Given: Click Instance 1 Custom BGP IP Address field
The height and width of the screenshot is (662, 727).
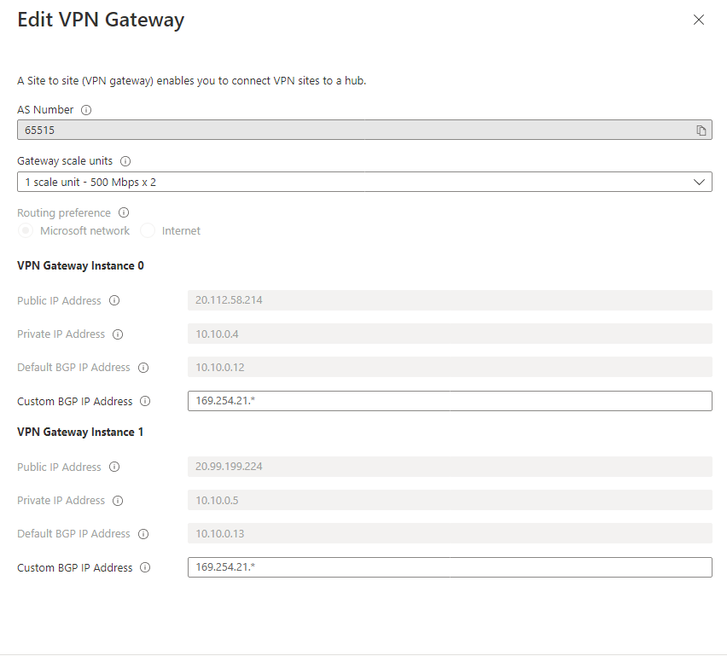Looking at the screenshot, I should click(450, 567).
